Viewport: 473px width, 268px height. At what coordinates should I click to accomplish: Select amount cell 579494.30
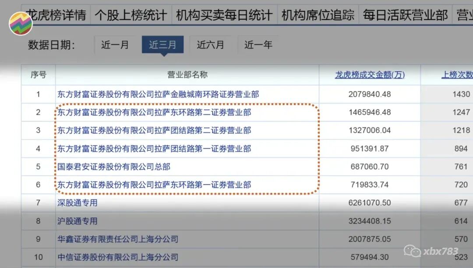pos(370,257)
